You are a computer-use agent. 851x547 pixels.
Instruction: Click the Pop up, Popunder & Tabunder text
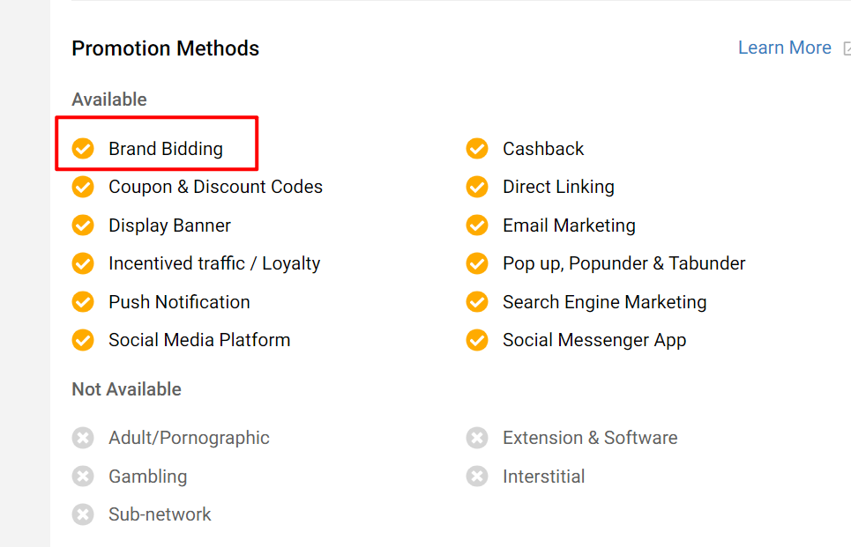tap(623, 263)
